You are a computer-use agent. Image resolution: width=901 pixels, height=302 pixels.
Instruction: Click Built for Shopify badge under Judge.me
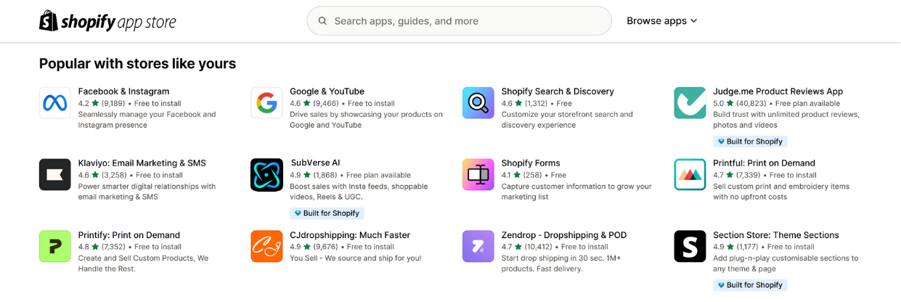[x=750, y=142]
